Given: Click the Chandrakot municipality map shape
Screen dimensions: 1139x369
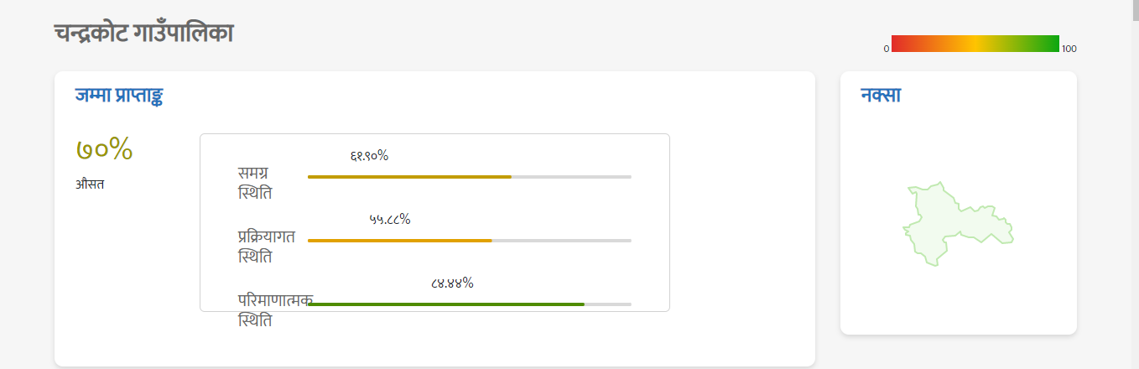Looking at the screenshot, I should tap(956, 224).
